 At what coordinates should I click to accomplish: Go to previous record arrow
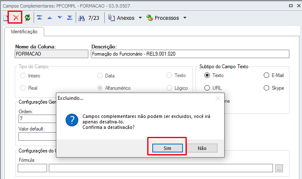(x=50, y=18)
